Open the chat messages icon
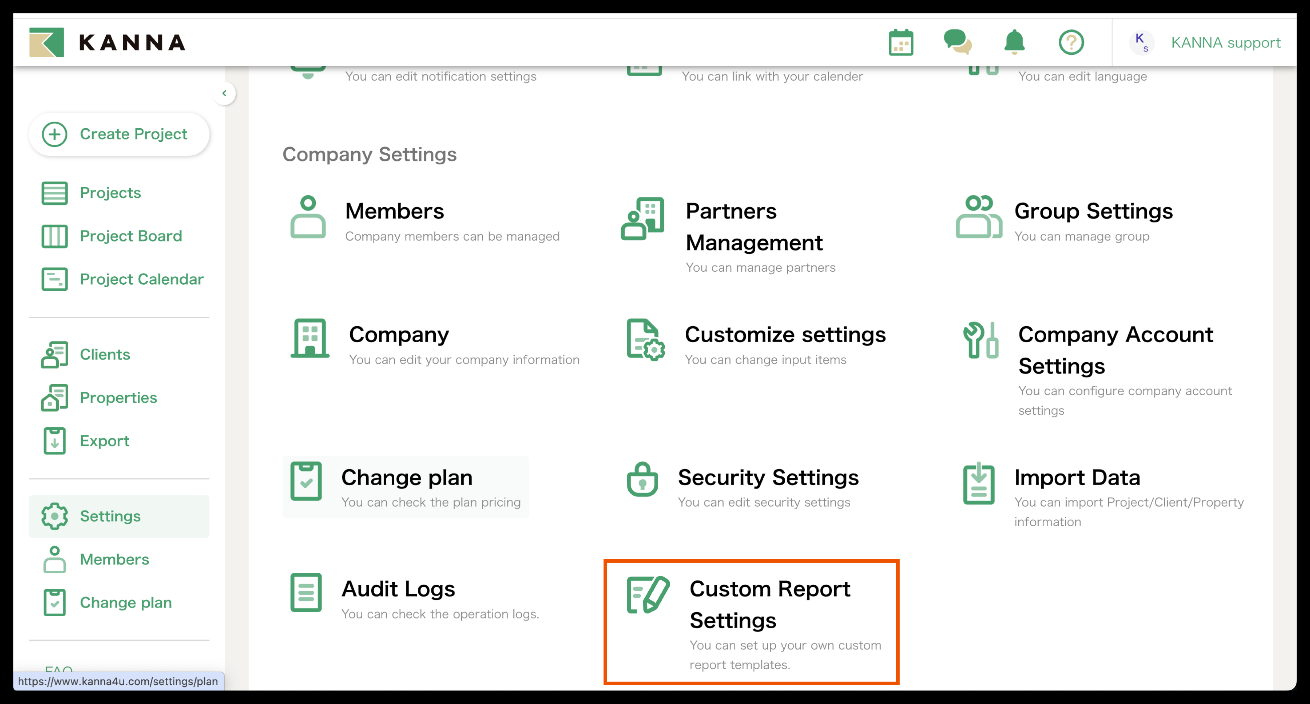Image resolution: width=1310 pixels, height=704 pixels. click(x=957, y=42)
